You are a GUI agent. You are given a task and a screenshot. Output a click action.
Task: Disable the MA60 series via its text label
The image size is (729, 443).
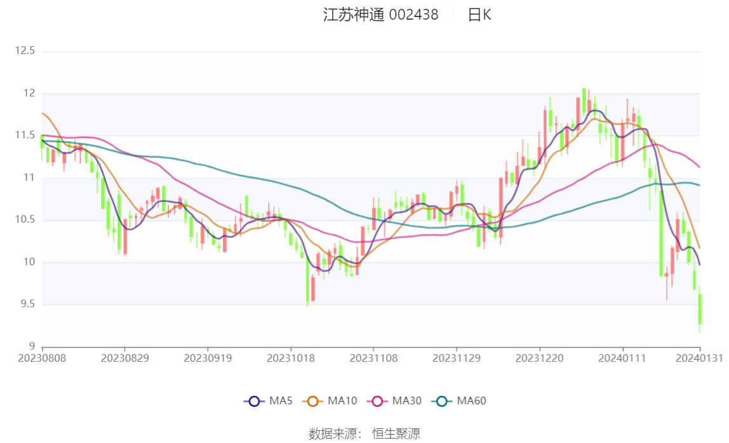[x=472, y=401]
